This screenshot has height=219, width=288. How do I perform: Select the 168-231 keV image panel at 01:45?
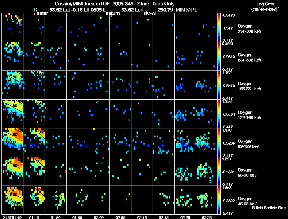(x=34, y=85)
